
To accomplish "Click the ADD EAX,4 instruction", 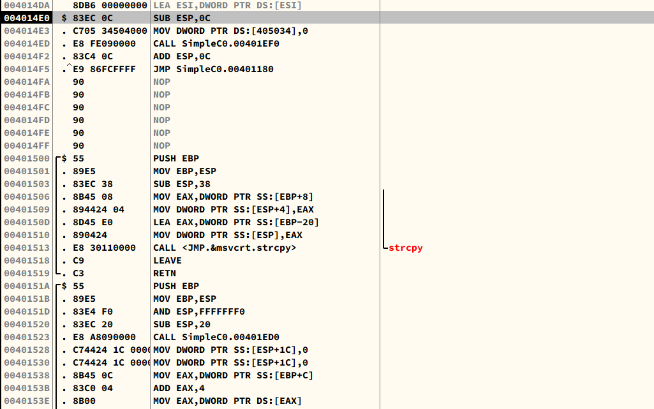I will (x=179, y=388).
